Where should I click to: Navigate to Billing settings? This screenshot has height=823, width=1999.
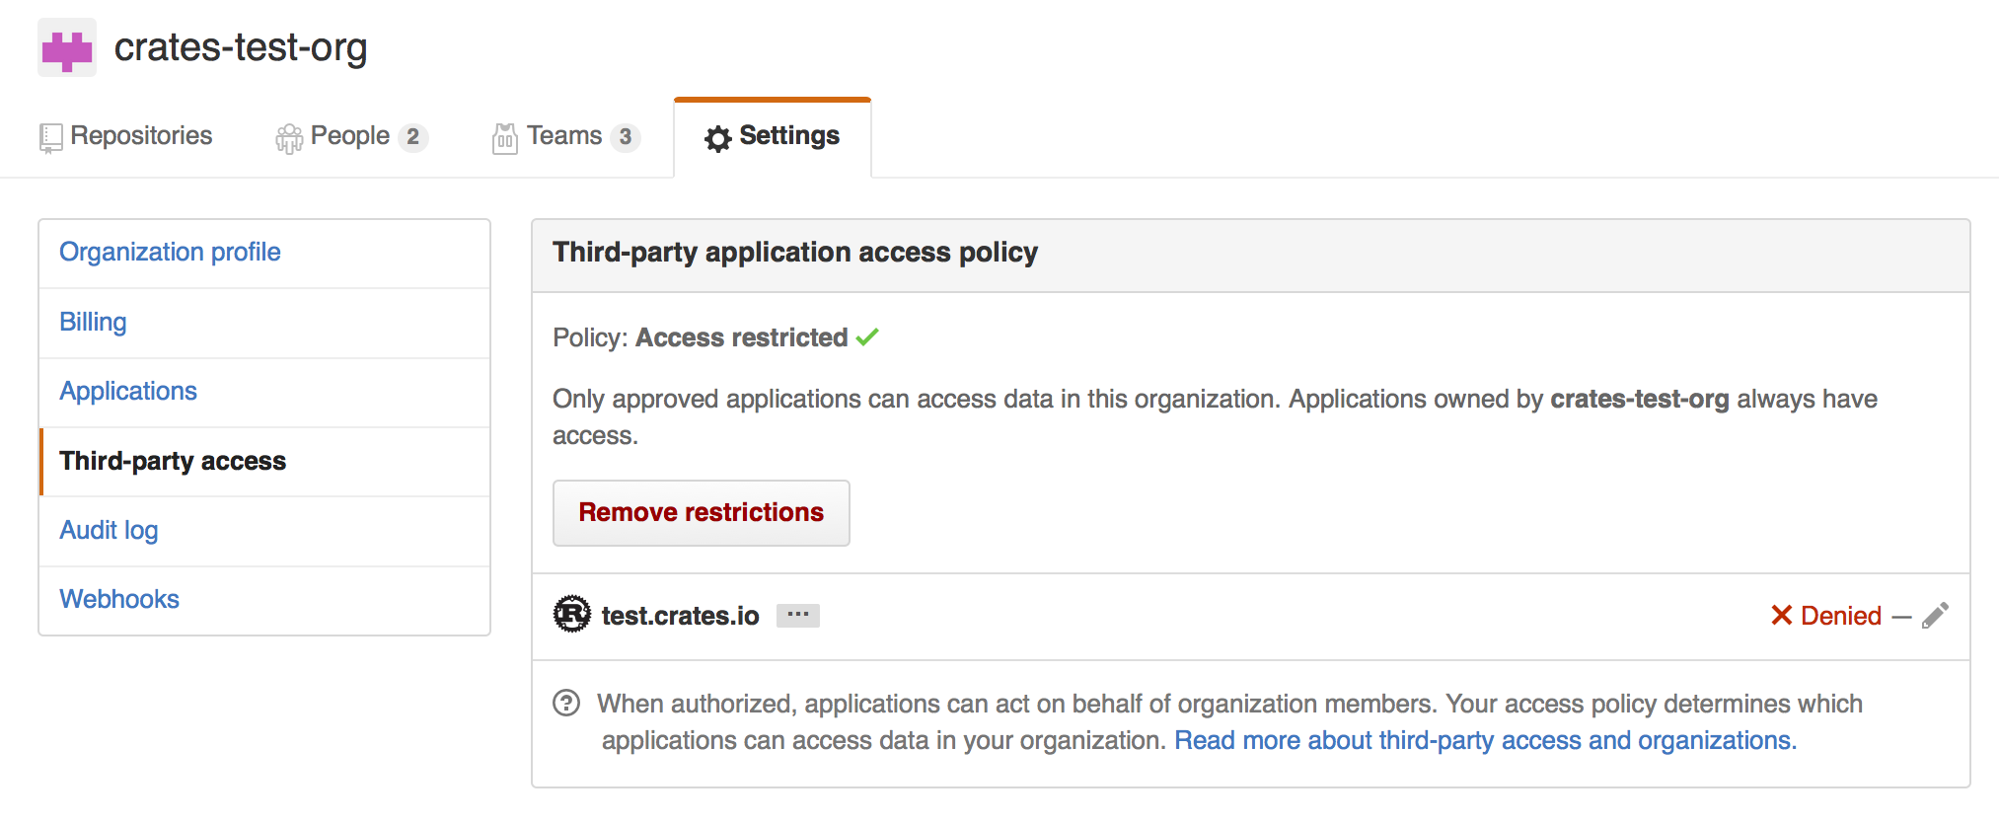pyautogui.click(x=93, y=323)
